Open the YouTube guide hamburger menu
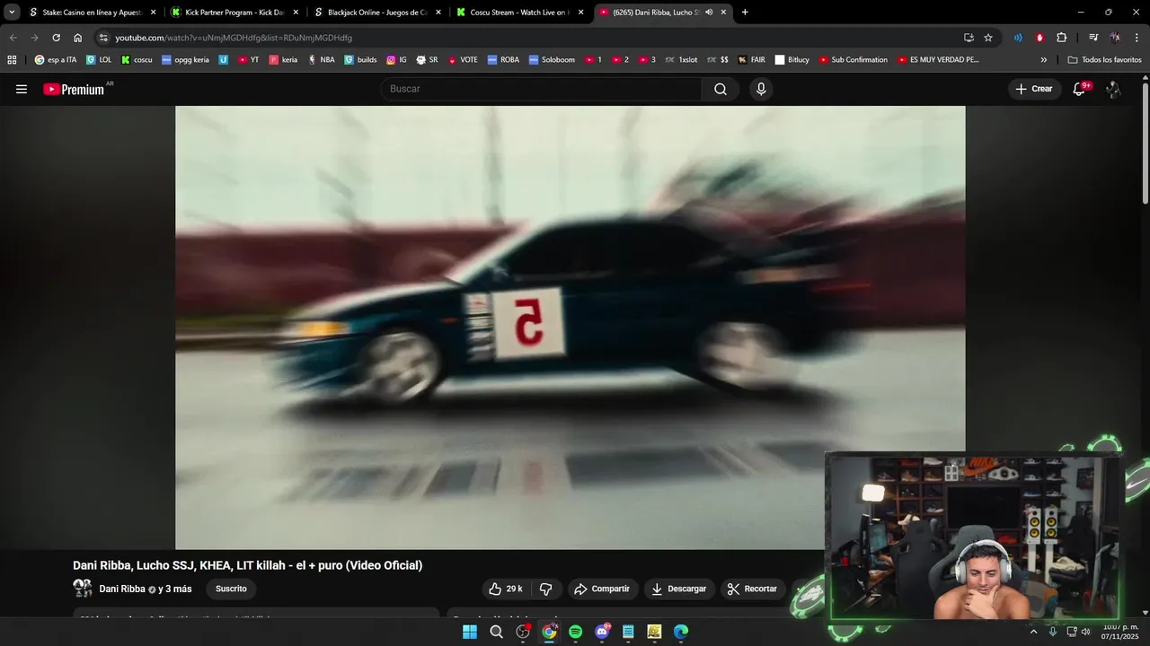Screen dimensions: 1150x646 click(x=22, y=89)
